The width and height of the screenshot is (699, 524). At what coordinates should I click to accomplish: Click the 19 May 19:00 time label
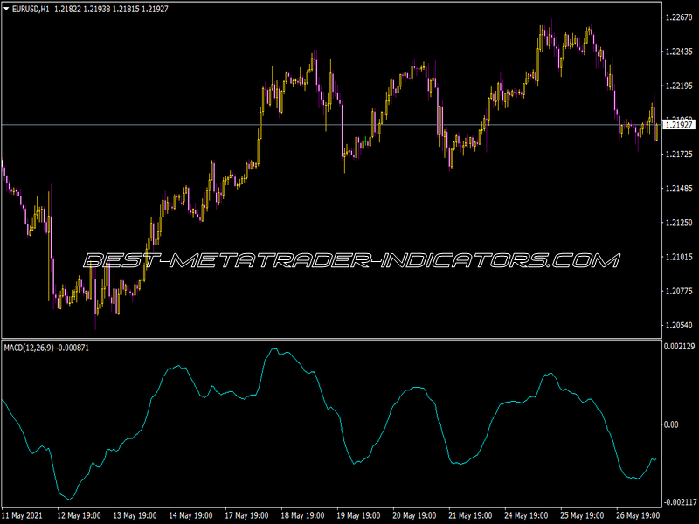coord(358,515)
